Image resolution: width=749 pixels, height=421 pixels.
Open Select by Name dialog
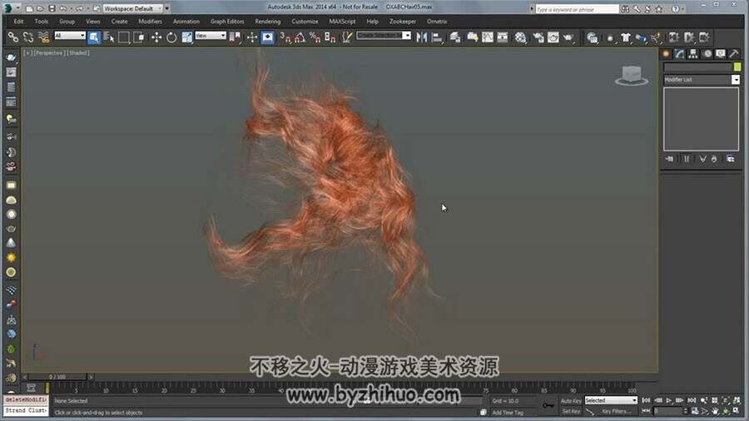(109, 37)
